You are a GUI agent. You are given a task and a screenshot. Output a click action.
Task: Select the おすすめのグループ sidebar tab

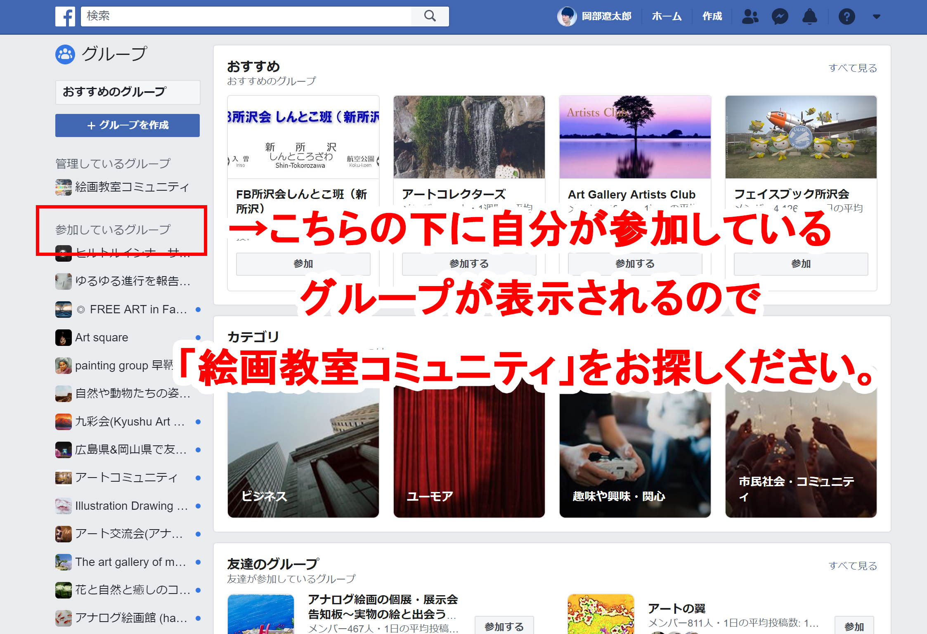coord(128,92)
